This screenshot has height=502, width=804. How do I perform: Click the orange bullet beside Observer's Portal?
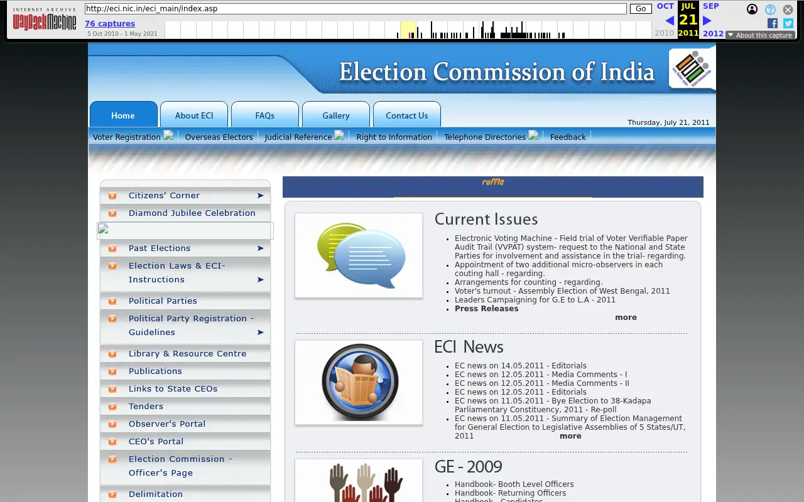(112, 424)
